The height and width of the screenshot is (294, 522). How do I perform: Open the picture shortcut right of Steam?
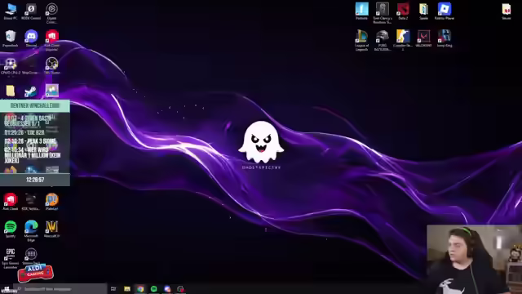[x=51, y=91]
